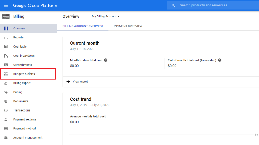Click the Current month heading
Image resolution: width=259 pixels, height=145 pixels.
85,43
